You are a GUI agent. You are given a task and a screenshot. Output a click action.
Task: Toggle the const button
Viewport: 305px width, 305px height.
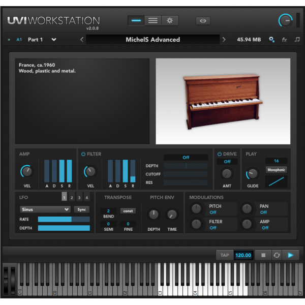click(128, 211)
